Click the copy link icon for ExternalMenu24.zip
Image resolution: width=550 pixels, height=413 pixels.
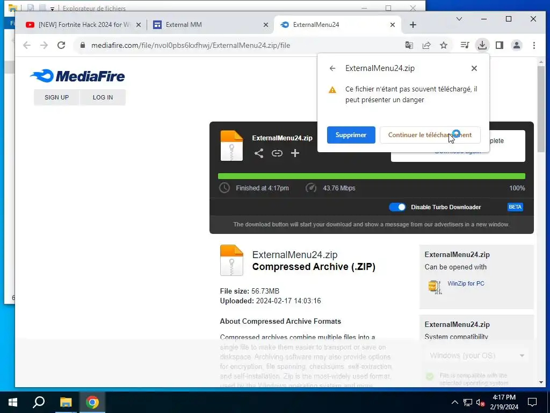(x=277, y=153)
